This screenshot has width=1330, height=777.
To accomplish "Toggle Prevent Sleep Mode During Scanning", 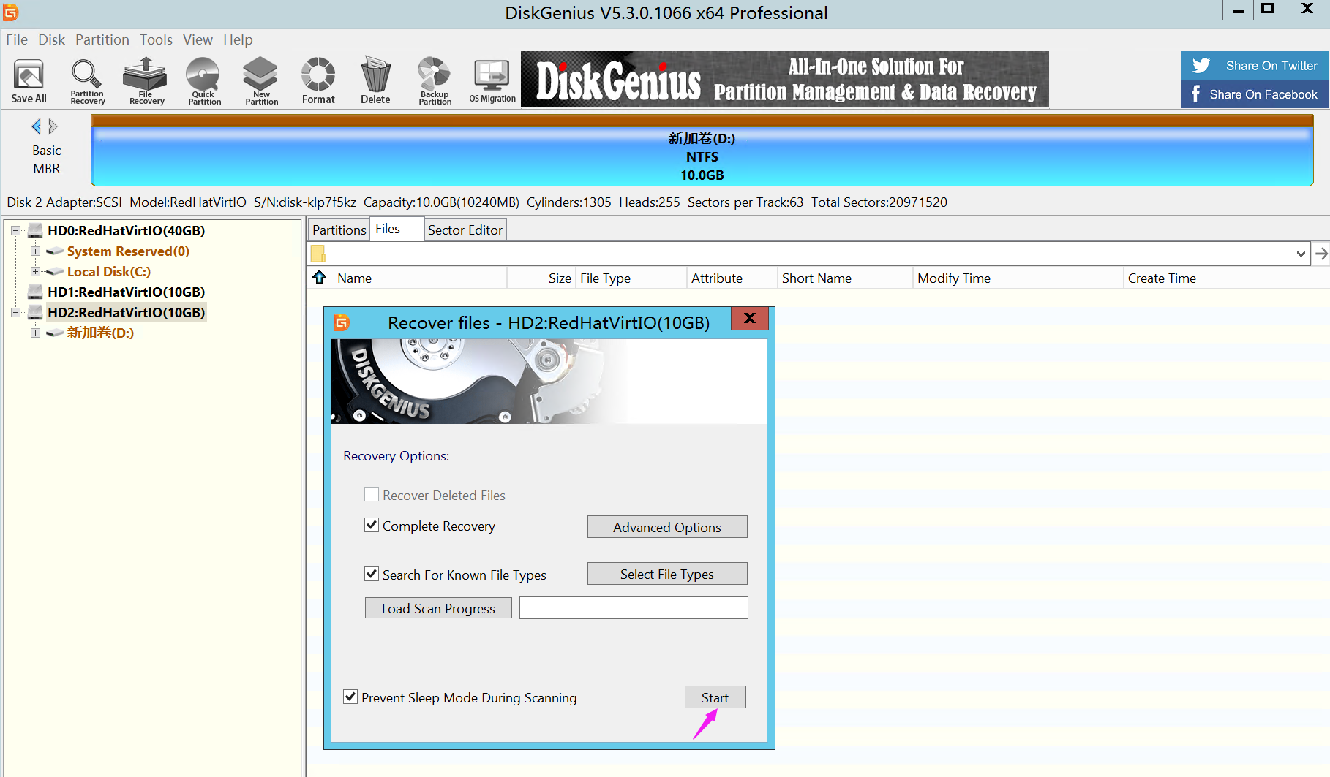I will pyautogui.click(x=350, y=697).
